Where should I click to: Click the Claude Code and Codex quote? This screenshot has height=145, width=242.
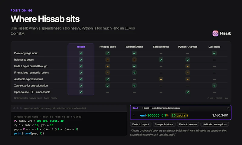[x=178, y=133]
